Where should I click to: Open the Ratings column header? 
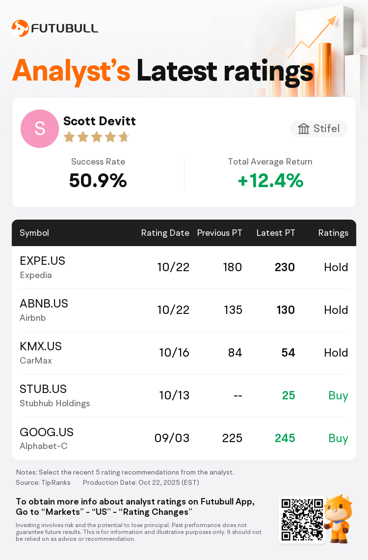coord(333,233)
